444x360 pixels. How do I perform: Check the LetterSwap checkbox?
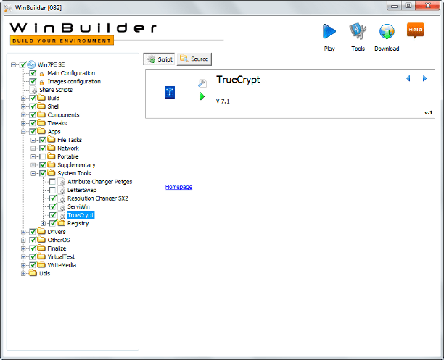click(52, 190)
